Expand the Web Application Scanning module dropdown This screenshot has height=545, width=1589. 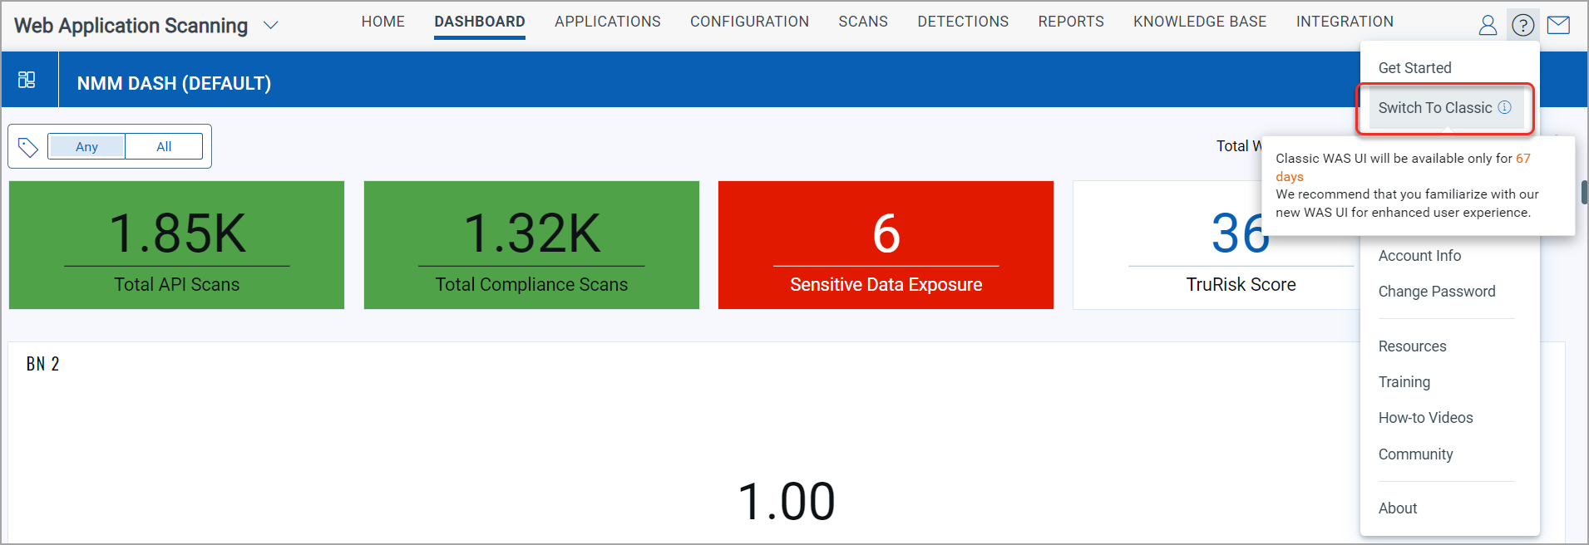[270, 26]
